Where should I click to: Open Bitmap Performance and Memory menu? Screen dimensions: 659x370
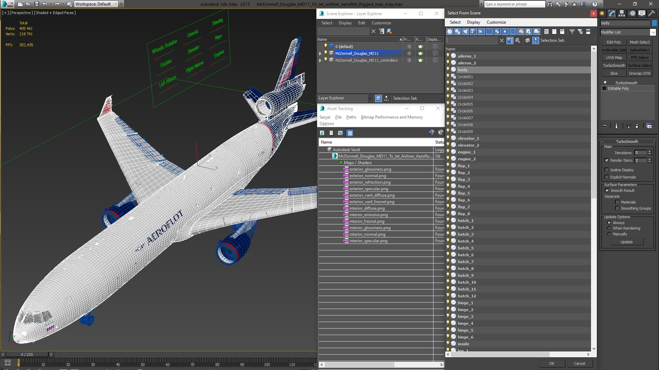click(x=392, y=117)
